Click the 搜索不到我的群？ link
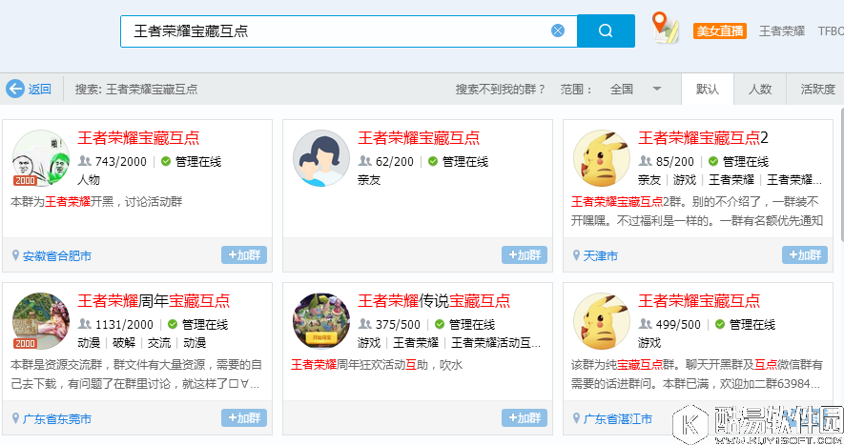 click(x=501, y=89)
